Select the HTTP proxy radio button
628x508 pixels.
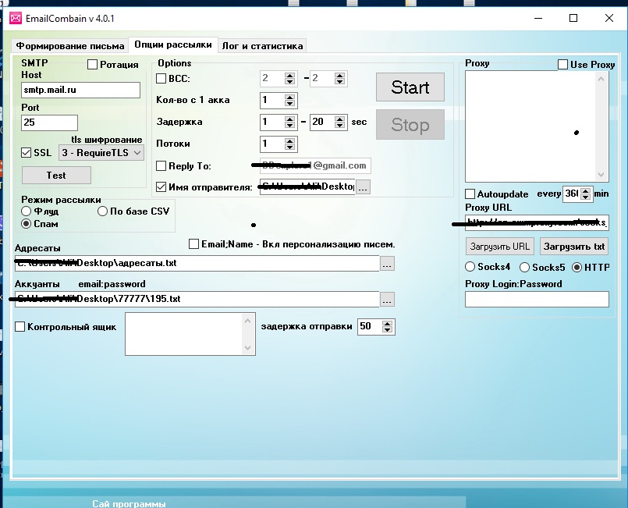coord(577,267)
